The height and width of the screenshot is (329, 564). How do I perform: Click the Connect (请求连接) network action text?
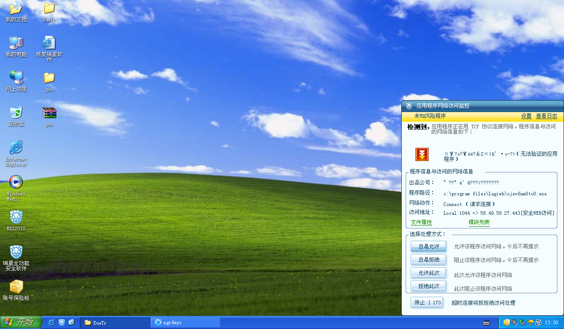[469, 204]
